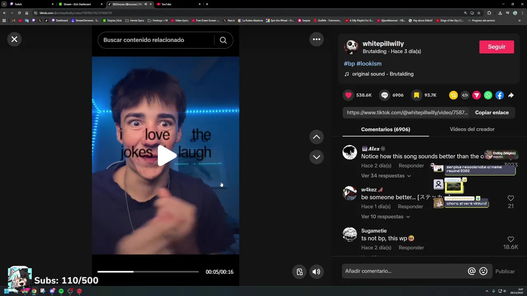Open the #lookism hashtag
Screen dimensions: 527x296
coord(369,63)
